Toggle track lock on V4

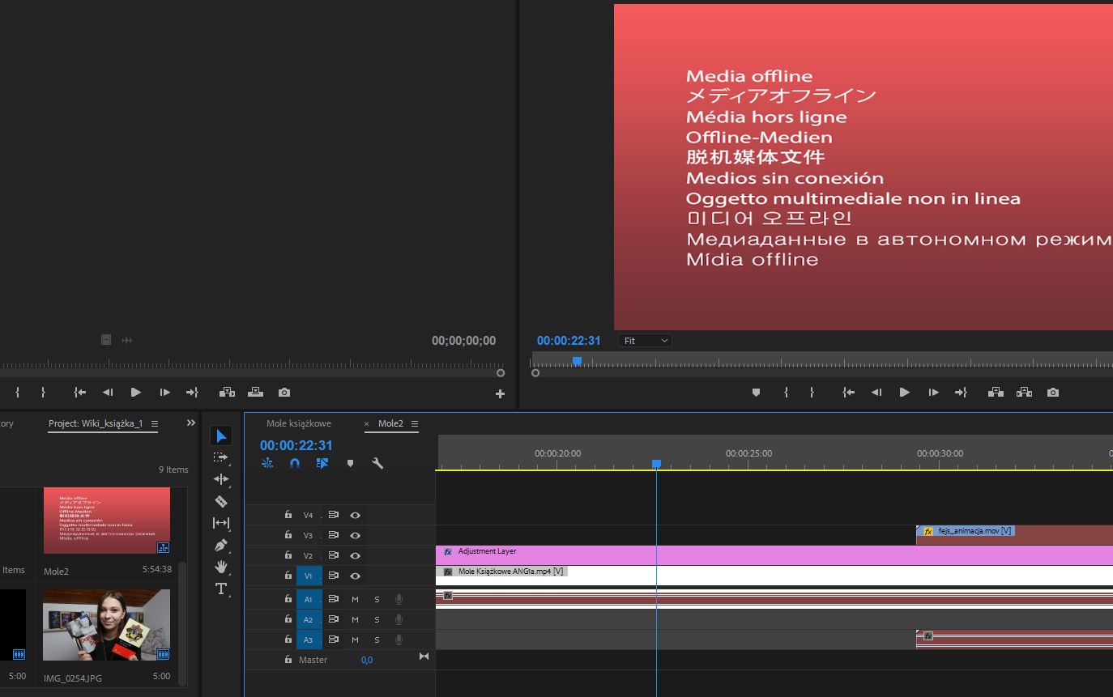[288, 515]
